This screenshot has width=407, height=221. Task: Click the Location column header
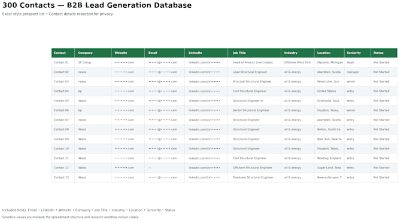click(x=329, y=53)
